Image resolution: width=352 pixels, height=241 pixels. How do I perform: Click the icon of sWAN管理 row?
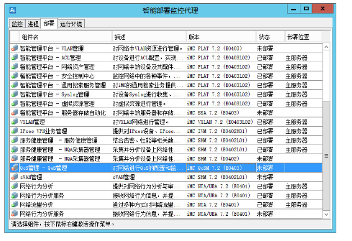15,177
